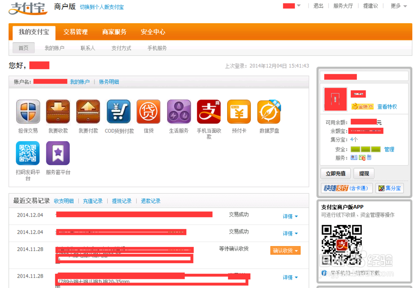Click the COD货到付款 cart icon

point(118,111)
